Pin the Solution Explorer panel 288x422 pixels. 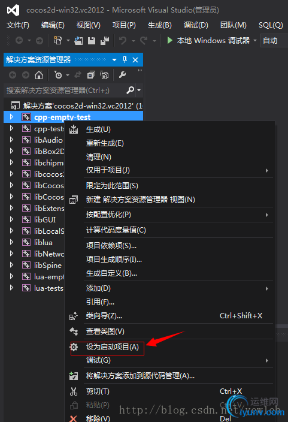click(x=125, y=60)
